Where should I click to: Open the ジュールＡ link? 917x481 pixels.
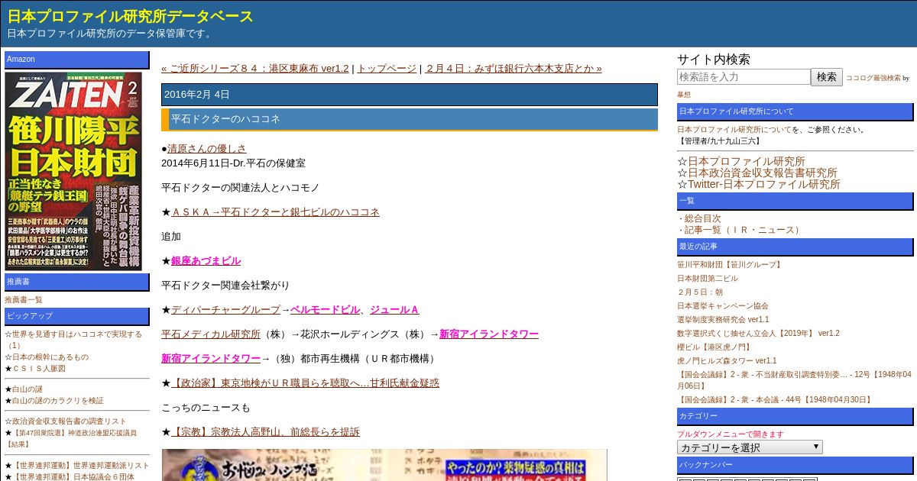point(394,309)
